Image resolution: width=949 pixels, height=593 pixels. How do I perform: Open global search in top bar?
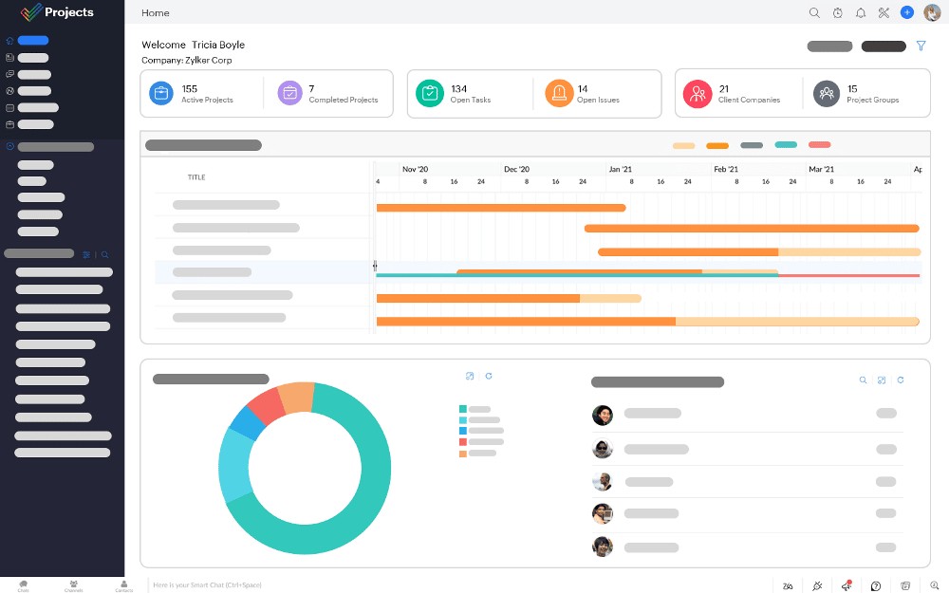[x=814, y=12]
